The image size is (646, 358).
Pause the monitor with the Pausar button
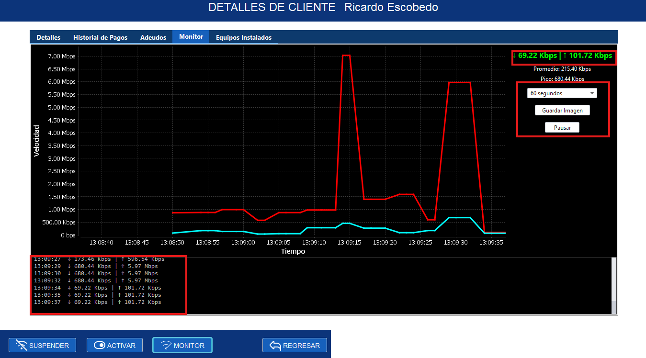pyautogui.click(x=562, y=127)
